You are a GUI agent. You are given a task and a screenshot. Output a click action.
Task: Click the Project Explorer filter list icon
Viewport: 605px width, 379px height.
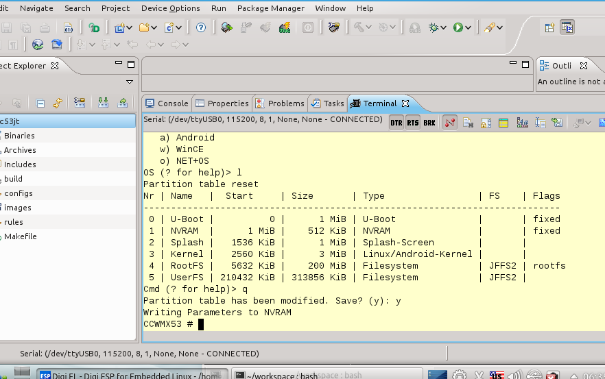coord(80,103)
